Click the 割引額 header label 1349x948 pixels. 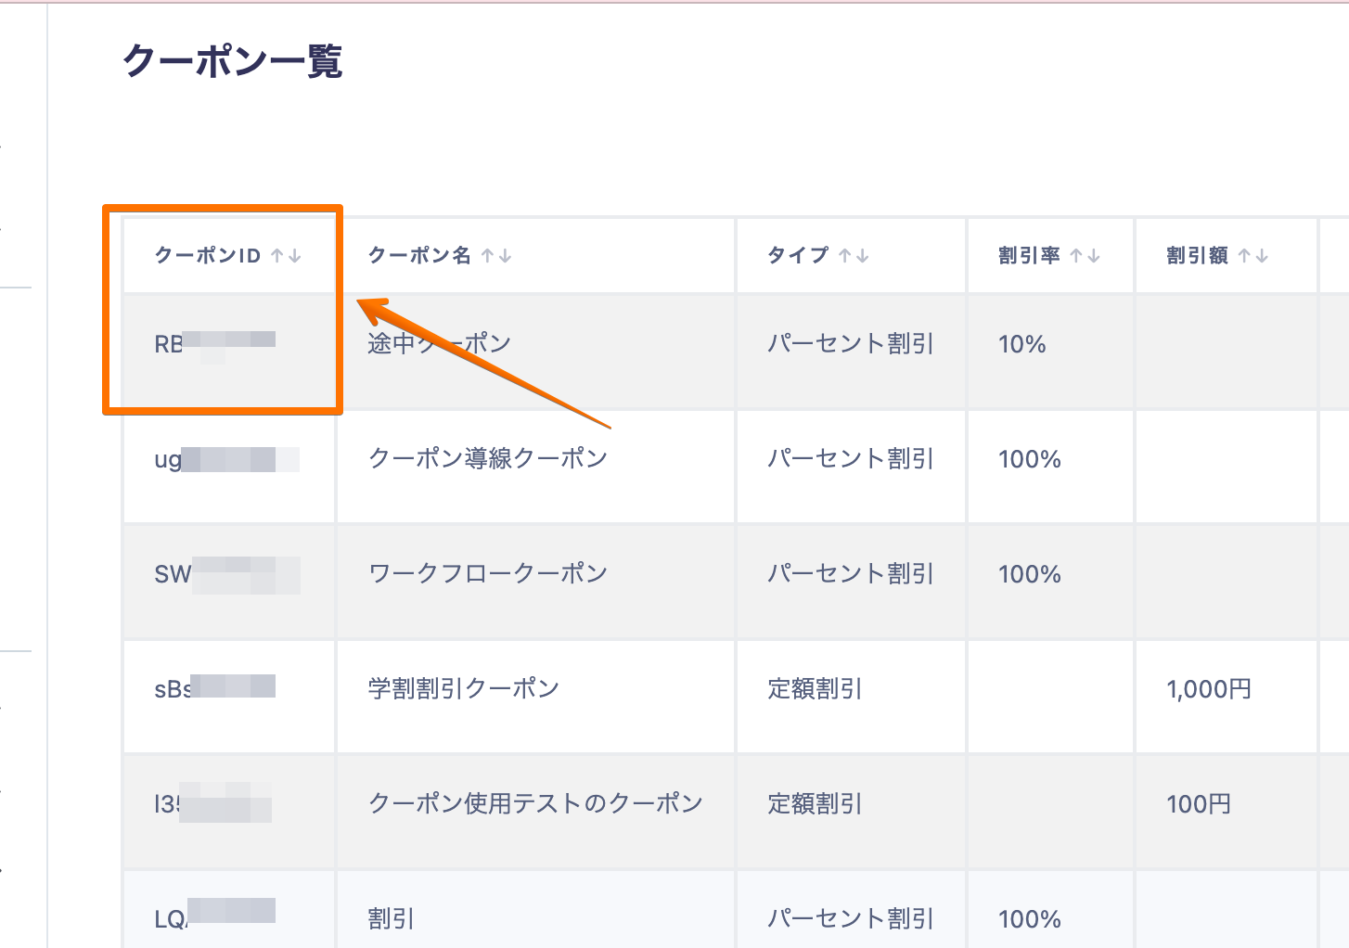(1197, 256)
